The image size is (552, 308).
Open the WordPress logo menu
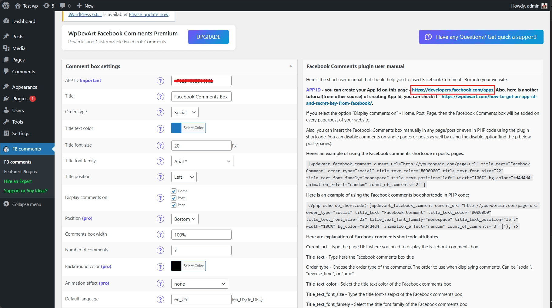[6, 5]
